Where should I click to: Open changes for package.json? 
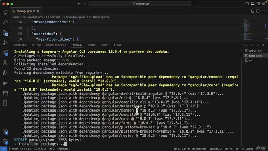(x=252, y=11)
